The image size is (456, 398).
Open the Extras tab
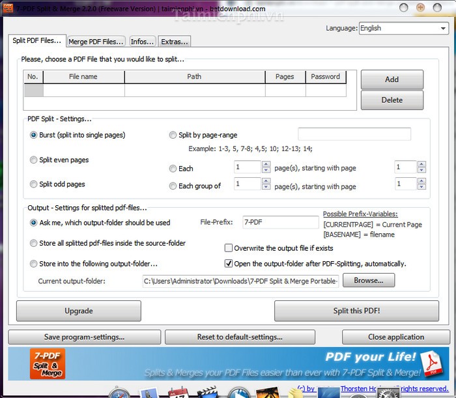[175, 42]
